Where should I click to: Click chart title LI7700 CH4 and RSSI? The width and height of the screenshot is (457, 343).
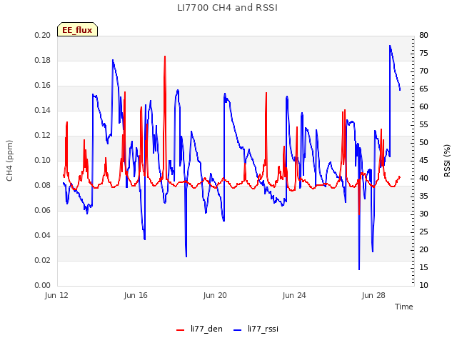click(227, 8)
